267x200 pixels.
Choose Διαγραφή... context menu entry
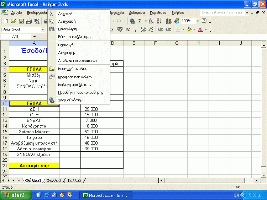point(79,53)
